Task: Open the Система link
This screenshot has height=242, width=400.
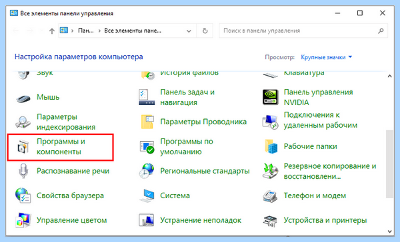Action: [x=175, y=195]
